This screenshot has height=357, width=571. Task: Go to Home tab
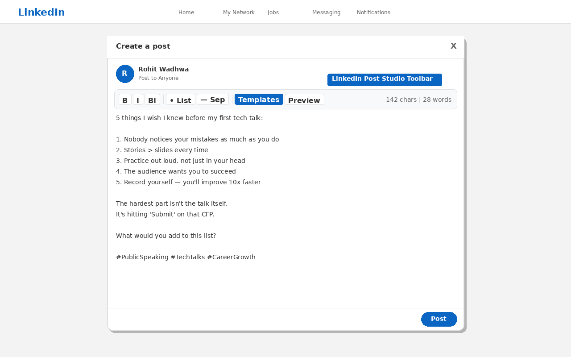[x=186, y=12]
